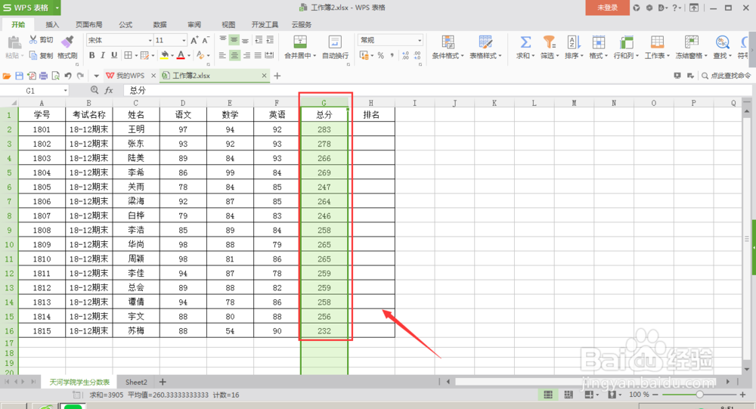Click the fx insert function icon
This screenshot has width=756, height=409.
(x=109, y=90)
